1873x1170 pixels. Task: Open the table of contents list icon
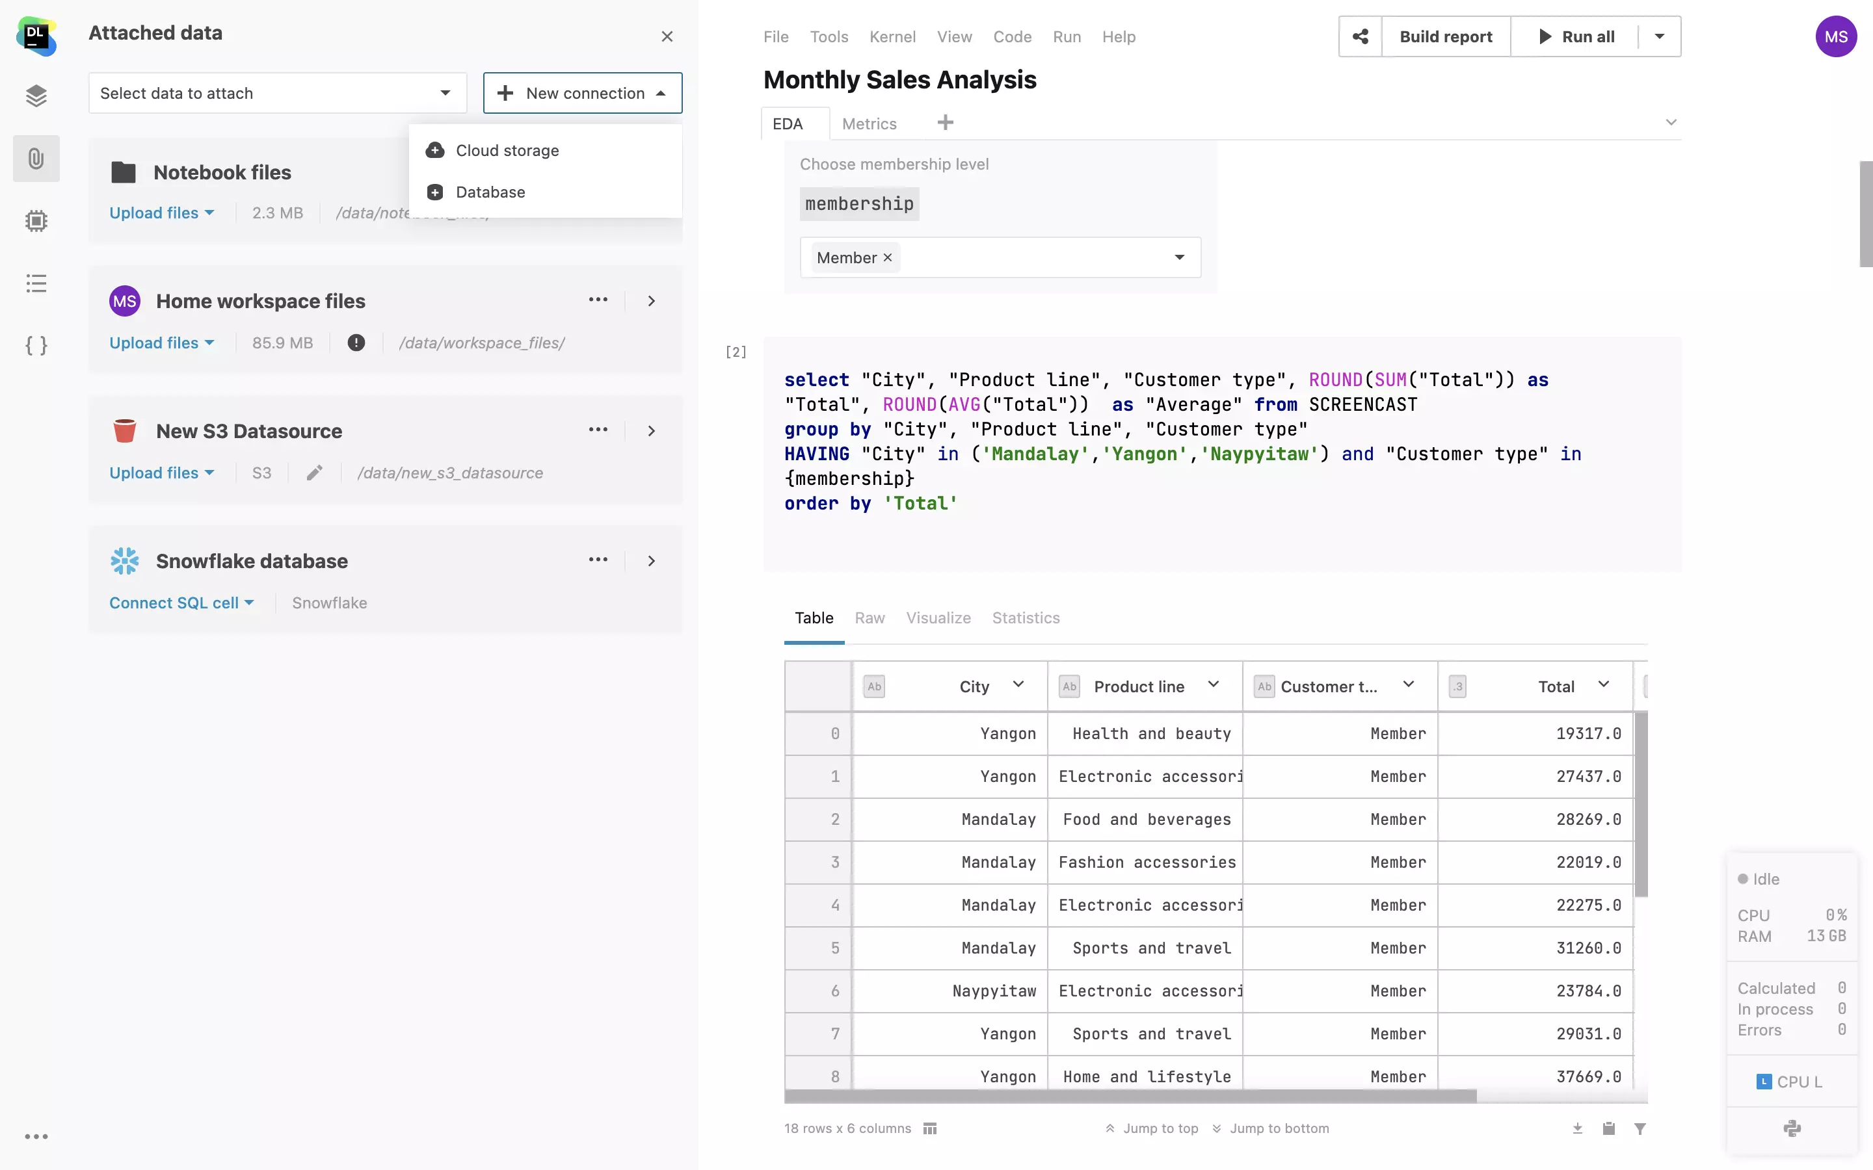pos(36,283)
